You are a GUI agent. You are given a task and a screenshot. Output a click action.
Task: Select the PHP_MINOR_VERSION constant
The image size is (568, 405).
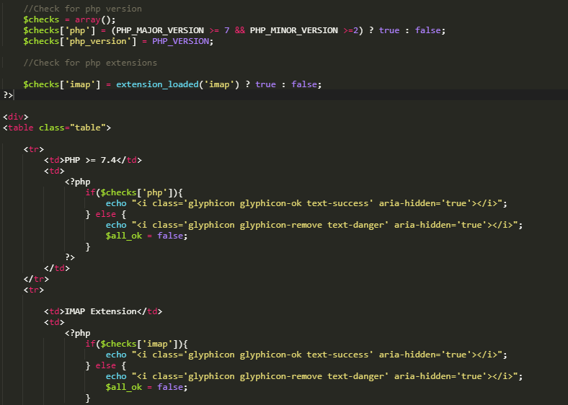click(294, 30)
